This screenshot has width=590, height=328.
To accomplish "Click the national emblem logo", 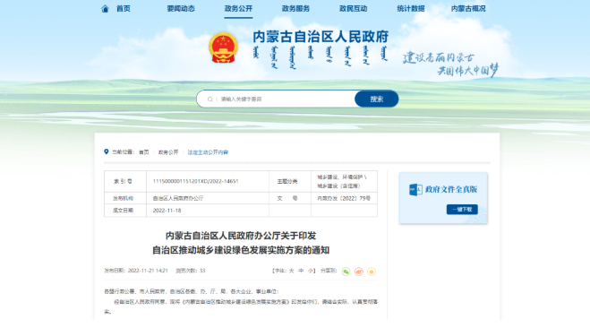I will 223,47.
